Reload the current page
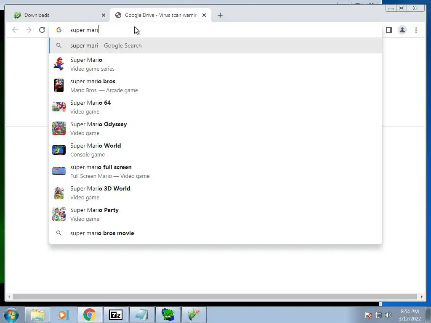The height and width of the screenshot is (323, 431). [42, 30]
